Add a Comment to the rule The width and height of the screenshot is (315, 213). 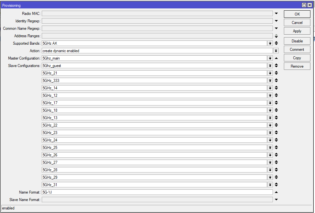[x=297, y=50]
